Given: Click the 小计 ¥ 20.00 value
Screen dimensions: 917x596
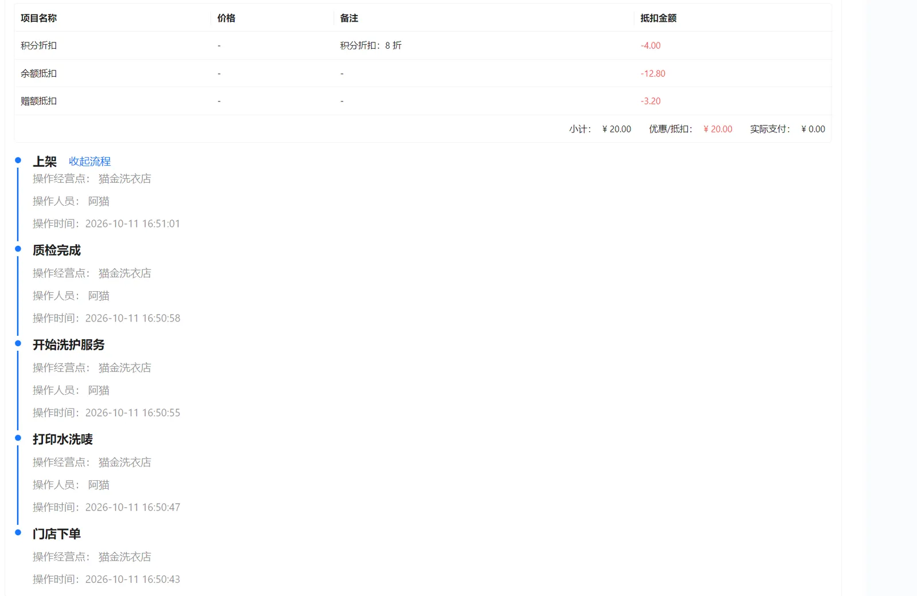Looking at the screenshot, I should click(x=617, y=129).
